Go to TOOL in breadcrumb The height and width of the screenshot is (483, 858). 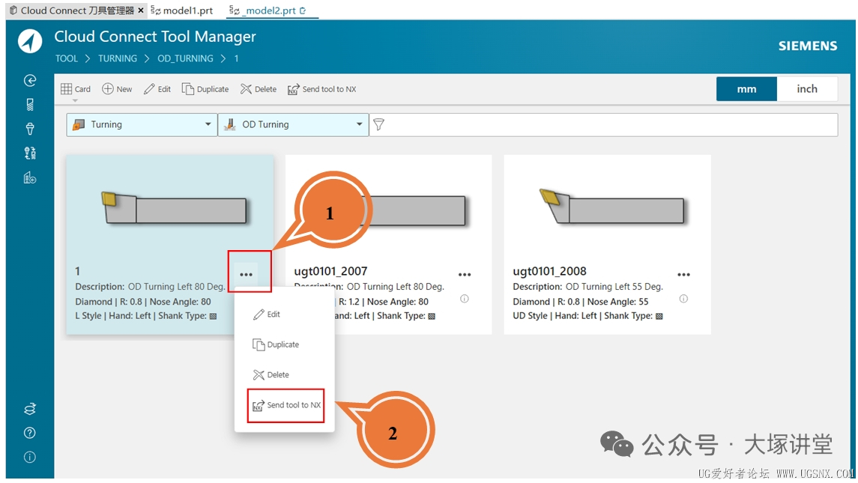pyautogui.click(x=67, y=58)
